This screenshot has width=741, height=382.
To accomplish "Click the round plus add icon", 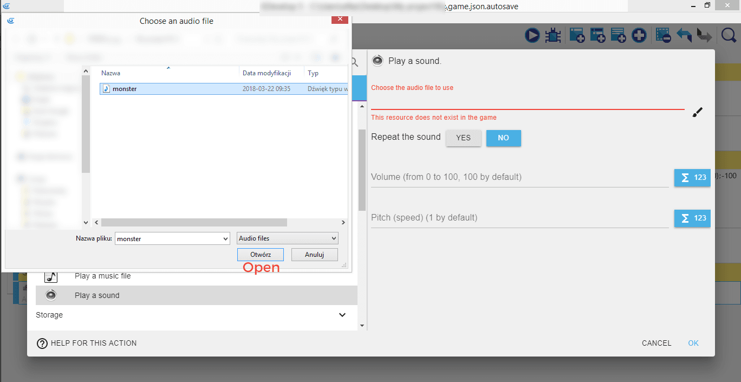I will pos(639,36).
